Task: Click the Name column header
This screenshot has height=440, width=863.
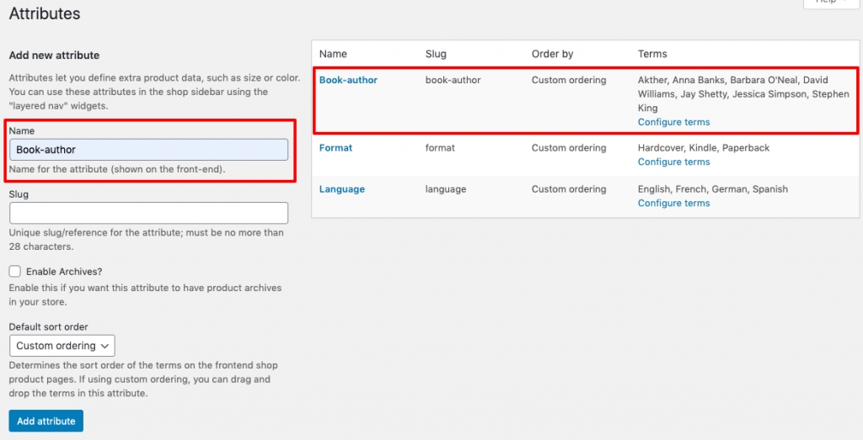Action: 333,54
